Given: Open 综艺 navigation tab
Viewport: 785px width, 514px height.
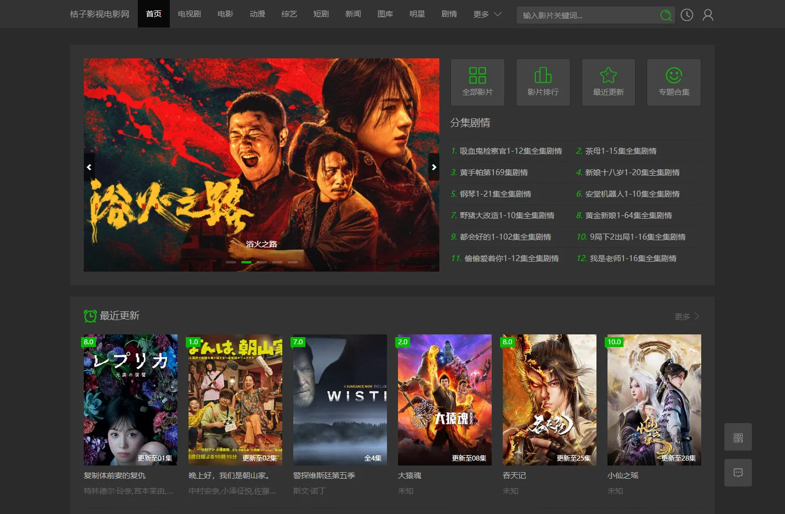Looking at the screenshot, I should [x=289, y=14].
